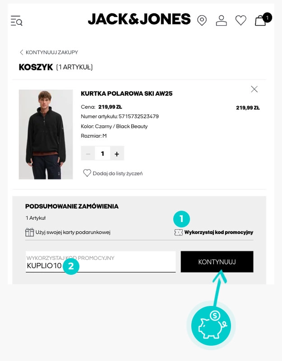Click the teal piggy bank badge

210,325
